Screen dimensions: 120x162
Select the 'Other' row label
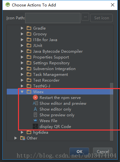tap(32, 138)
